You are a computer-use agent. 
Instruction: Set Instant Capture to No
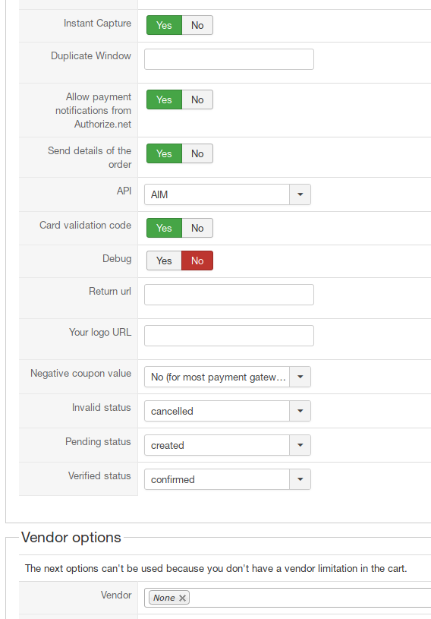pos(197,25)
